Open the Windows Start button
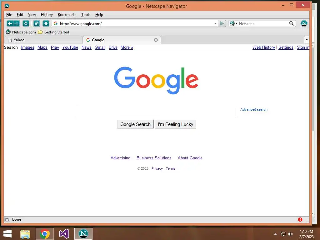 click(7, 234)
